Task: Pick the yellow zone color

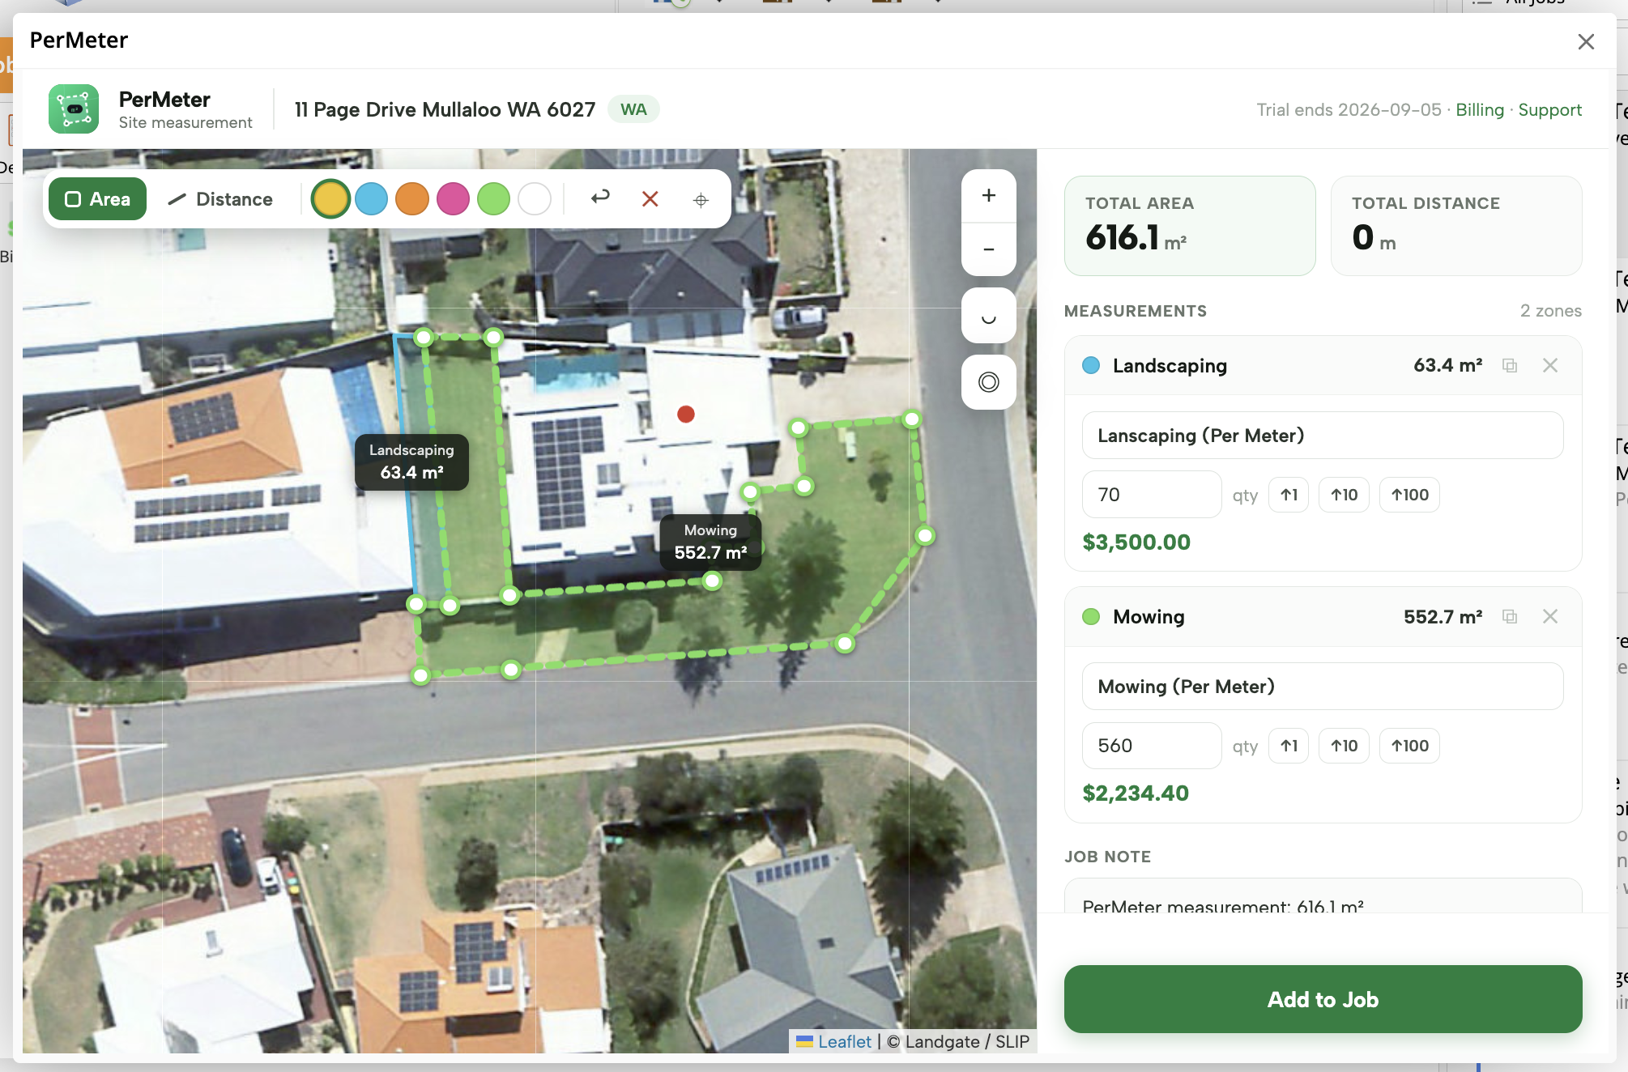Action: [330, 199]
